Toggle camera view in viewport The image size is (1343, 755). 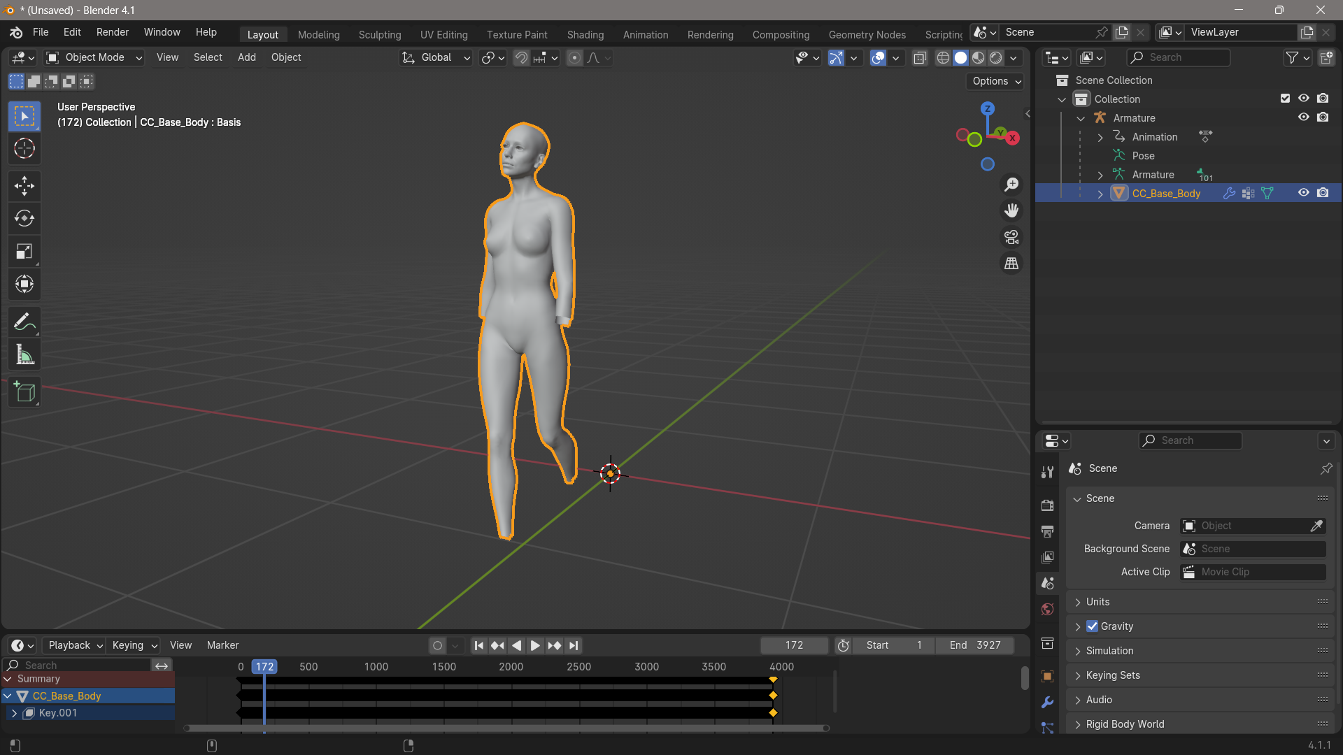pos(1011,237)
